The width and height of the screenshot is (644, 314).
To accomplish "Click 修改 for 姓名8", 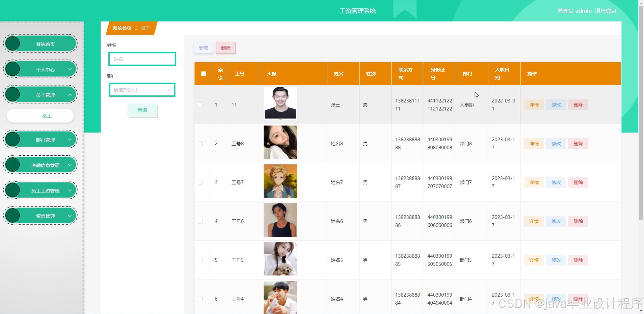I will (556, 144).
